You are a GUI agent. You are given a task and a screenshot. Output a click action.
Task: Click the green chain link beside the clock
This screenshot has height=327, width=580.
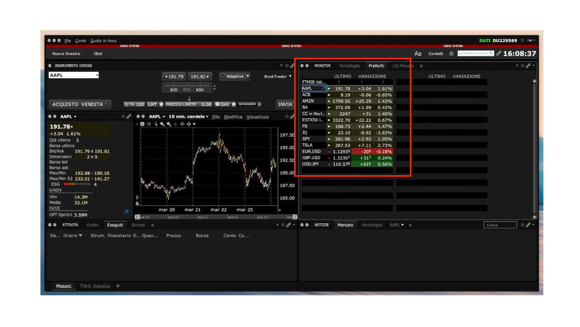pos(499,54)
